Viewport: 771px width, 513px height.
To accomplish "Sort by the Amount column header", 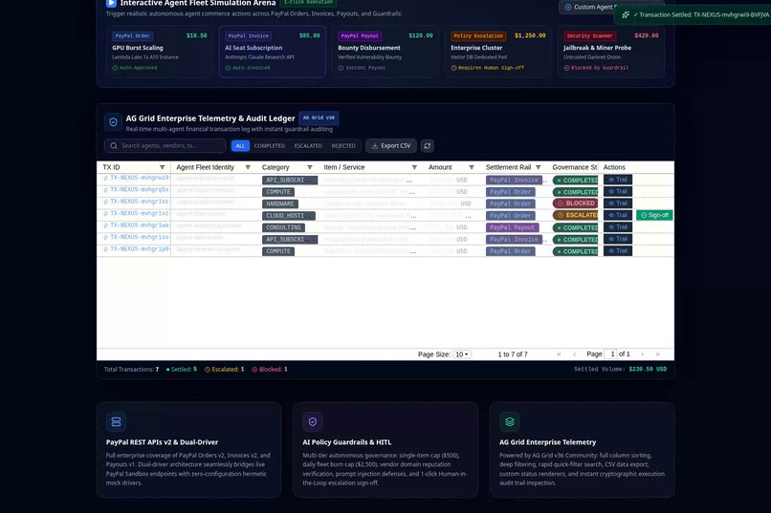I will (x=440, y=167).
